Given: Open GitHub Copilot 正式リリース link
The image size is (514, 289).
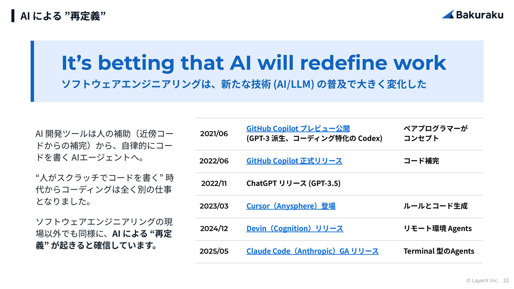Looking at the screenshot, I should [x=294, y=161].
